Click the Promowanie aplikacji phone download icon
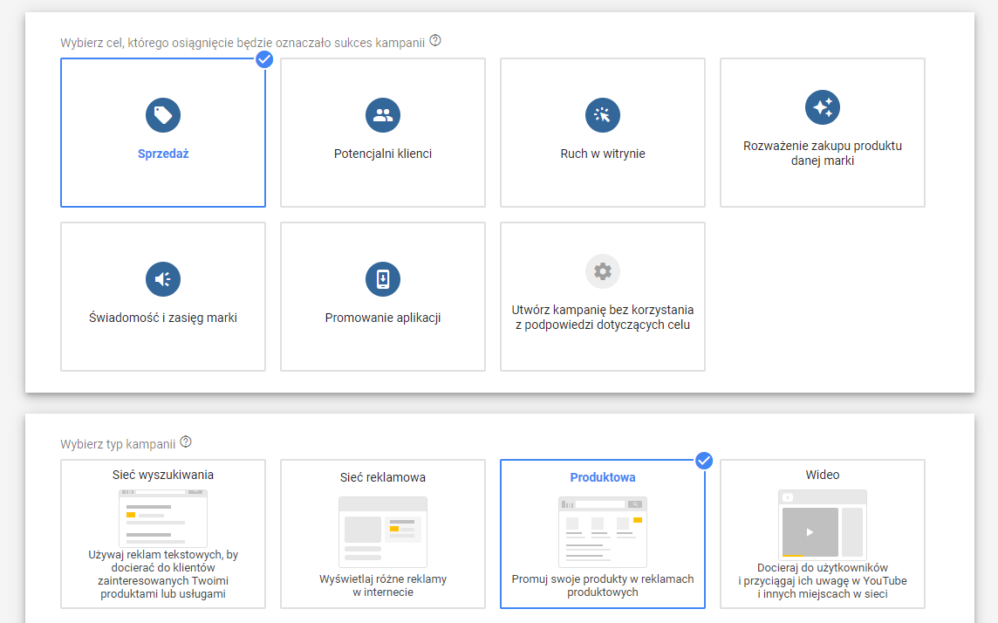The image size is (998, 623). click(383, 279)
